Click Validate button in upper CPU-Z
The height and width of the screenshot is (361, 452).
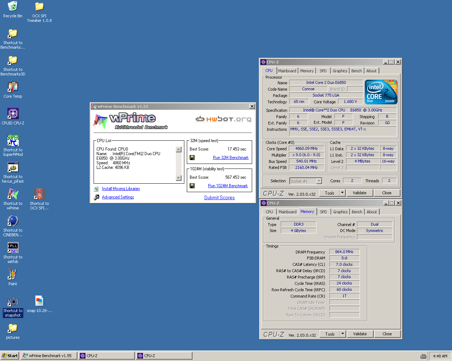[x=359, y=193]
